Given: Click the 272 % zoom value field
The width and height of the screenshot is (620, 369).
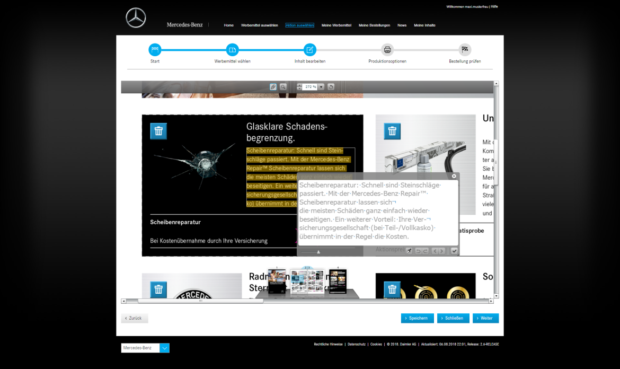Looking at the screenshot, I should (311, 87).
